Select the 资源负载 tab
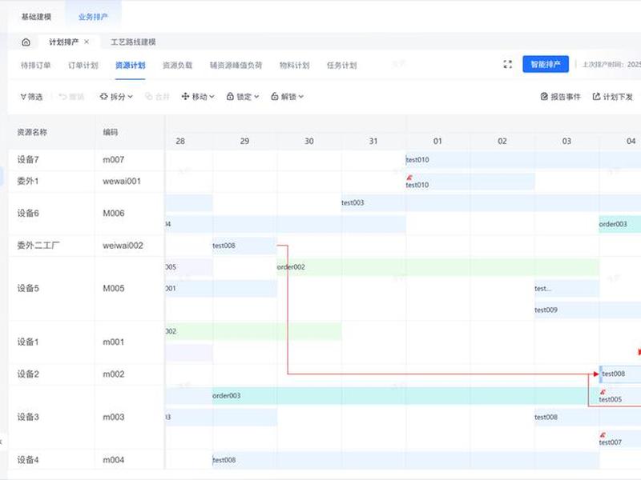The height and width of the screenshot is (480, 641). pos(177,66)
